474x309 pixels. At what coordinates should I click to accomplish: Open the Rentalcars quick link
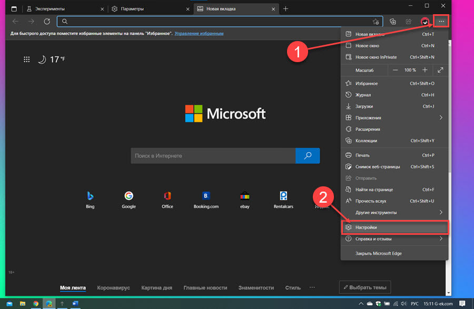pos(283,200)
